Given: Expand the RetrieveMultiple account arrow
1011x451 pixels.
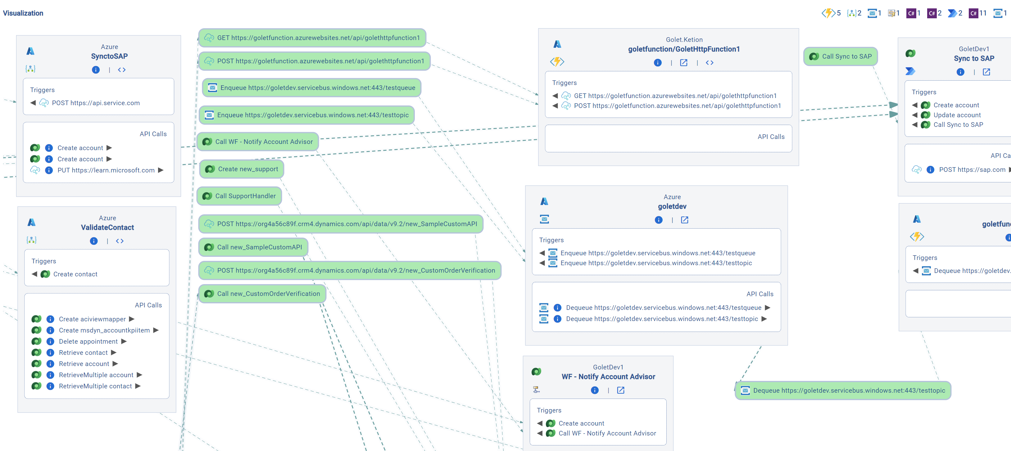Looking at the screenshot, I should 139,375.
